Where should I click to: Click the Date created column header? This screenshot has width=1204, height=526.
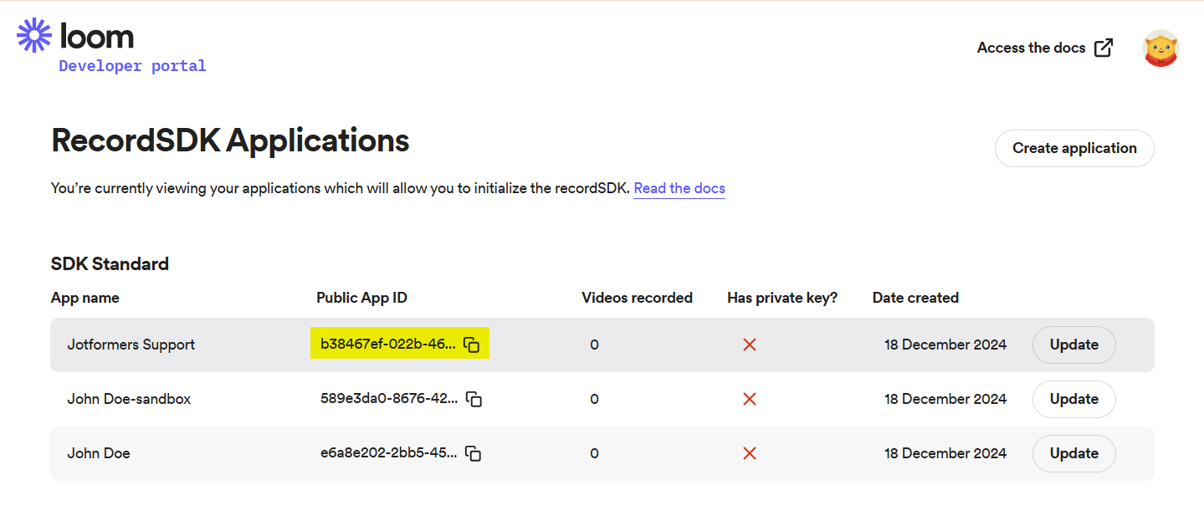tap(915, 298)
